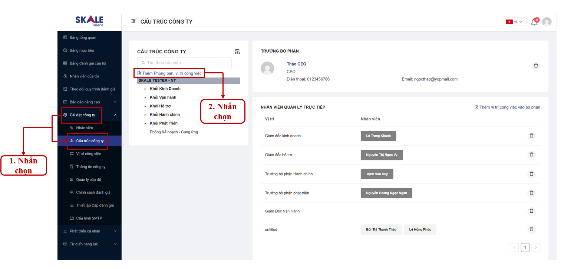
Task: Click the org chart view icon
Action: click(237, 52)
